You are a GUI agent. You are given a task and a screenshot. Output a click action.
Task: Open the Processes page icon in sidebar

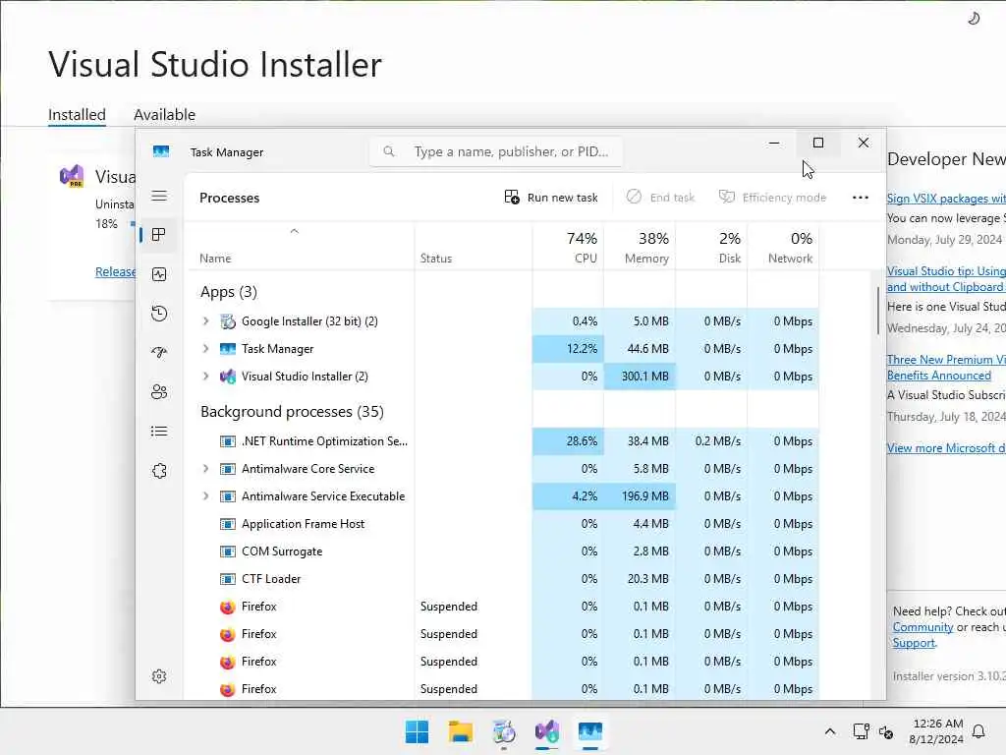coord(159,235)
